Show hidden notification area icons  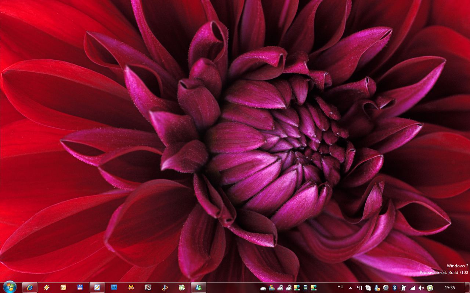click(x=351, y=288)
